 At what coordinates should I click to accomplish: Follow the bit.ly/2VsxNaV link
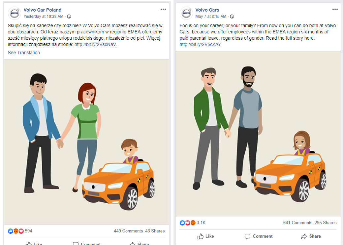tap(95, 44)
